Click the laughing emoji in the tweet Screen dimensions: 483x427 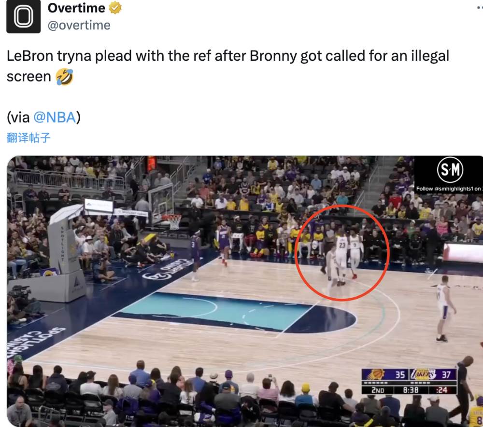coord(64,77)
